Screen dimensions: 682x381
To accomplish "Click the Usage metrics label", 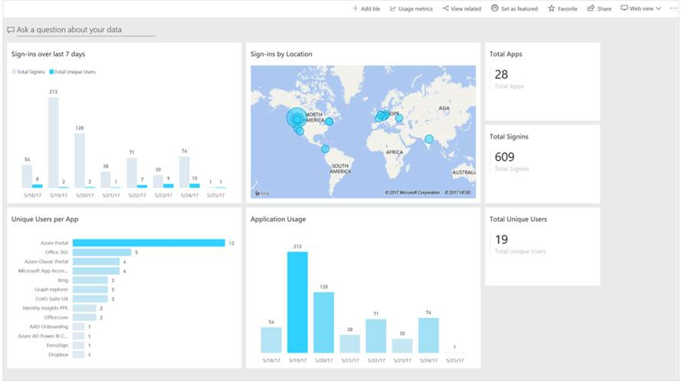I will 415,8.
